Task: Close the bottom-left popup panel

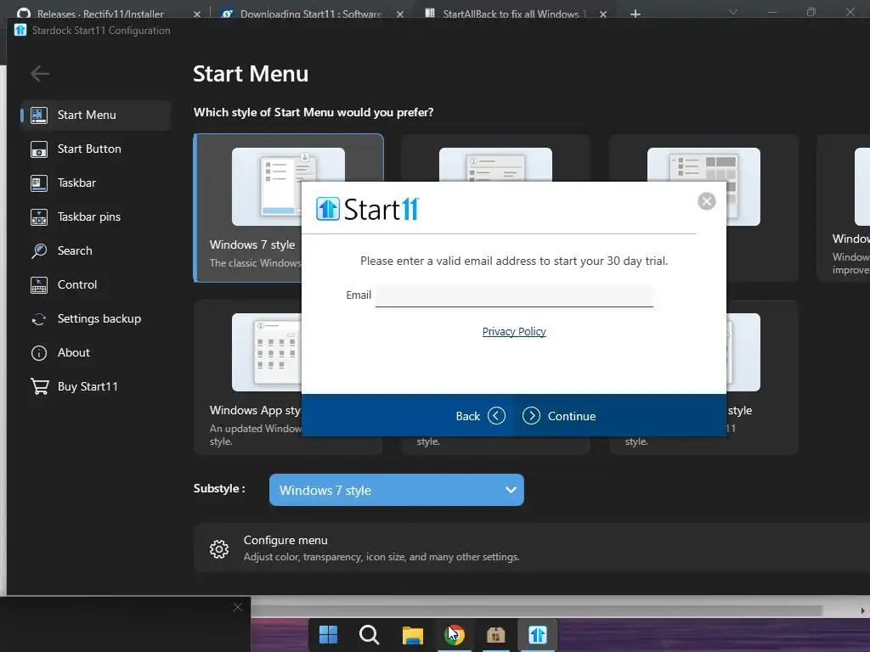Action: click(x=238, y=607)
